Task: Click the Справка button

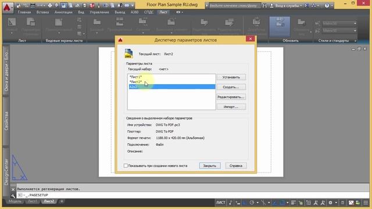Action: point(236,166)
